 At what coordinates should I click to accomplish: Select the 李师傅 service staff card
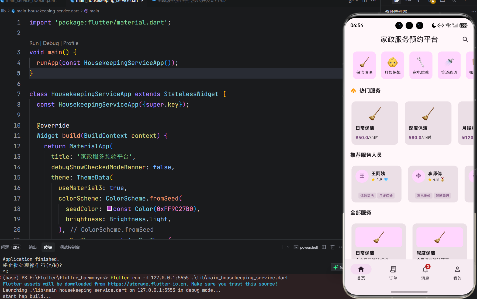[433, 184]
